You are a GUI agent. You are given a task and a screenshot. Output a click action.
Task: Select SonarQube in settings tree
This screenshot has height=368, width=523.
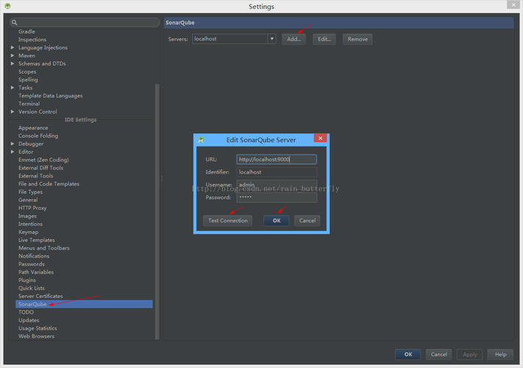[84, 304]
